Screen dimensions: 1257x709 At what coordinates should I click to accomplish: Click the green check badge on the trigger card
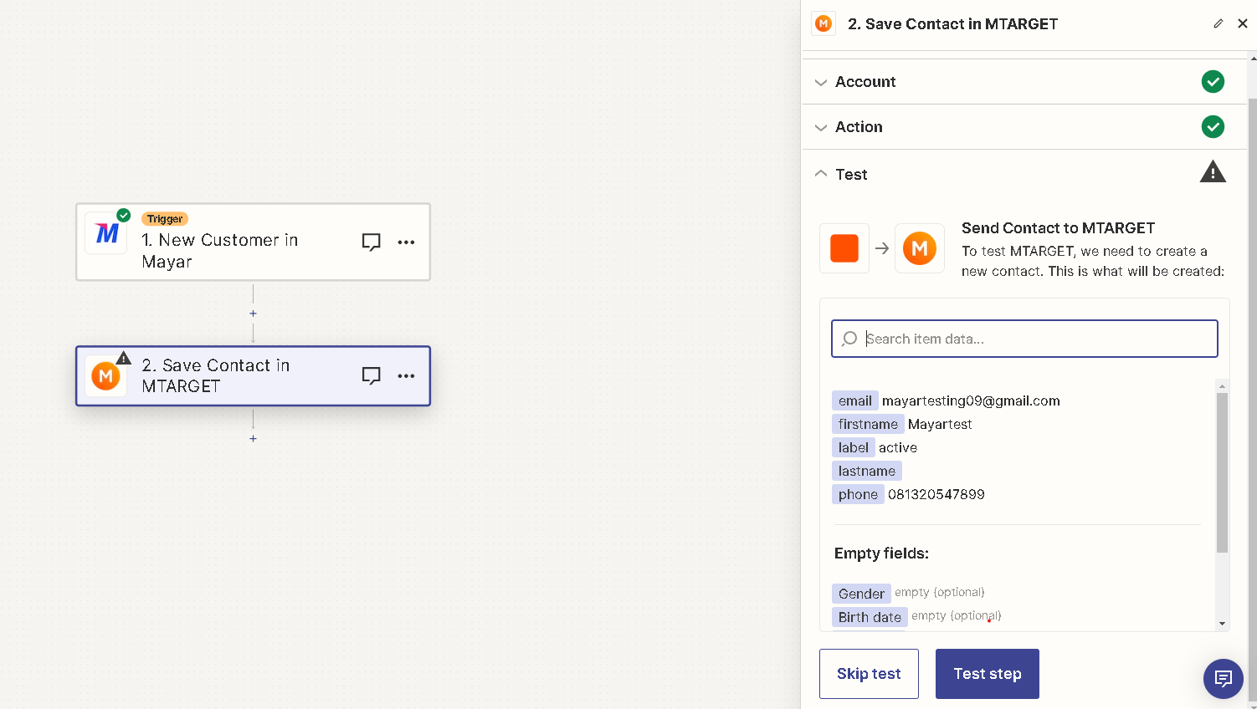[x=124, y=215]
